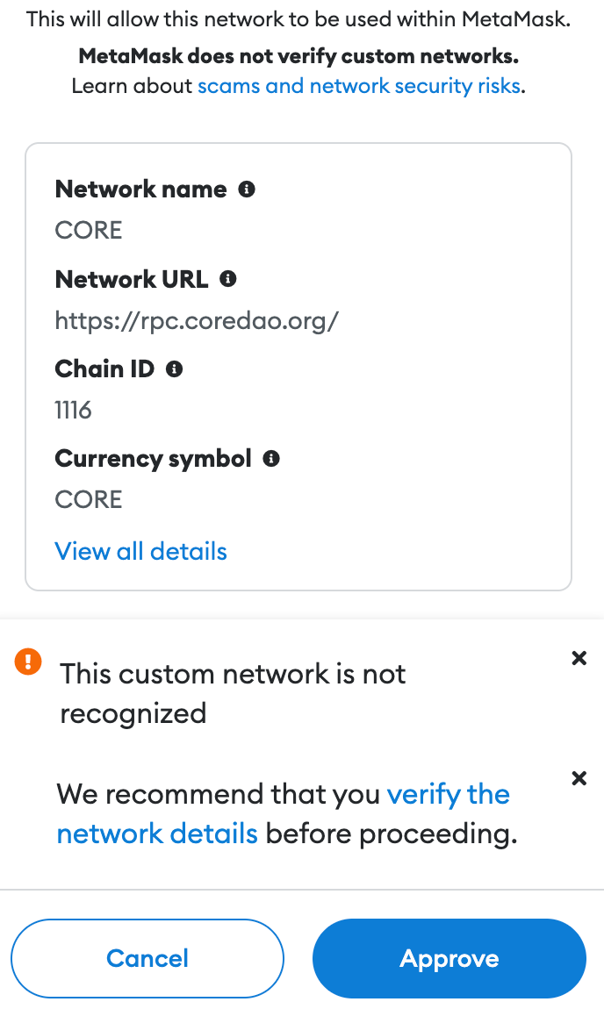
Task: Show all details of the CORE network
Action: point(140,551)
